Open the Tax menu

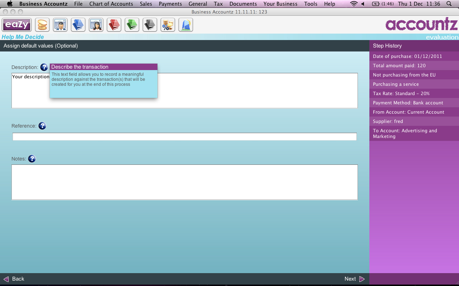(x=218, y=4)
